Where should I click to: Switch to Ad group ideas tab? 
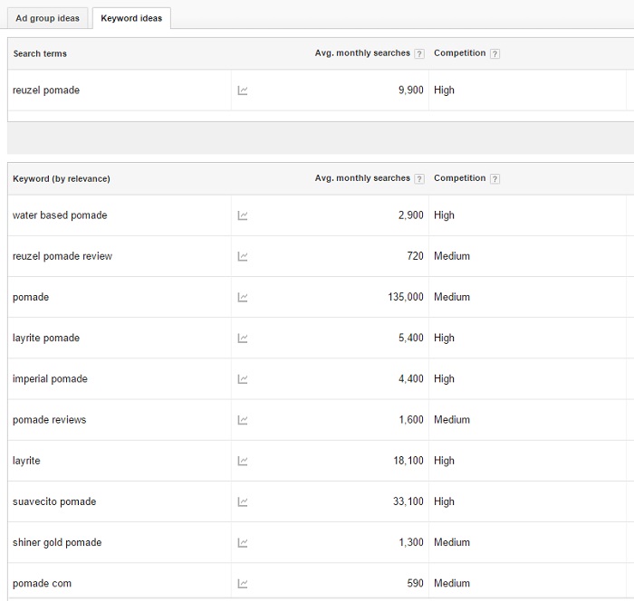(47, 18)
